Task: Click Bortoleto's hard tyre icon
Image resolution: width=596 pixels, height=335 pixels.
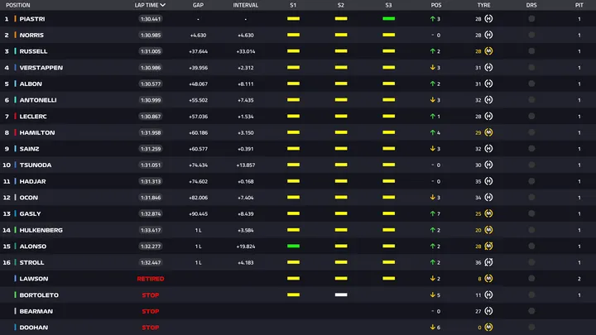Action: pos(488,294)
